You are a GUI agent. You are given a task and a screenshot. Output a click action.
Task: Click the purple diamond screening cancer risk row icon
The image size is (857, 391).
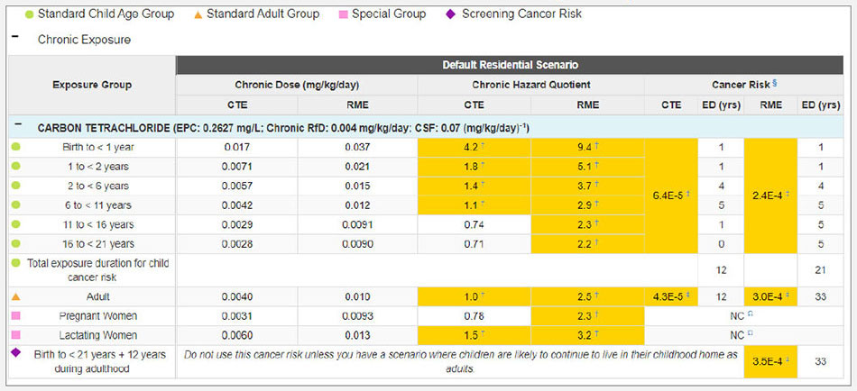point(16,354)
